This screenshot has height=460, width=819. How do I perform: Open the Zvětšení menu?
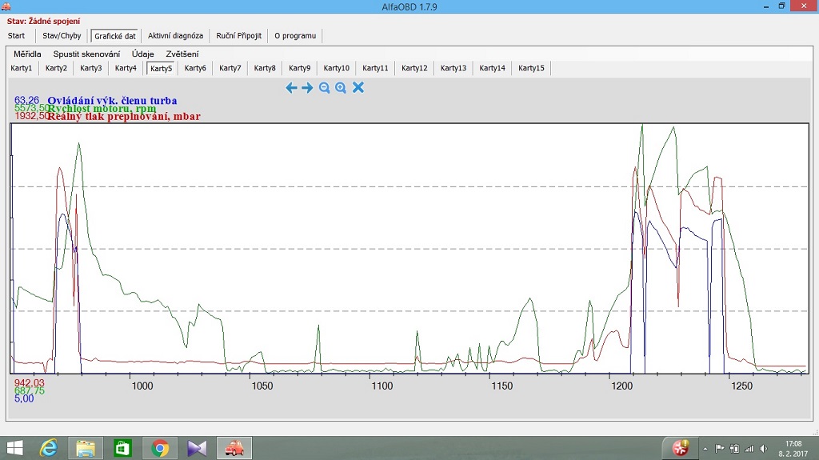[182, 54]
